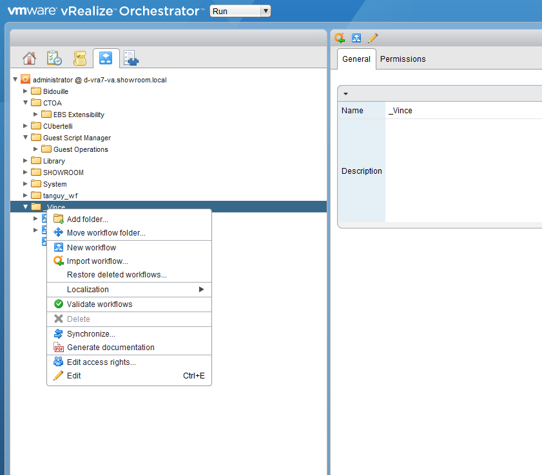The width and height of the screenshot is (542, 475).
Task: Open the Policies scroll icon tab
Action: 80,58
